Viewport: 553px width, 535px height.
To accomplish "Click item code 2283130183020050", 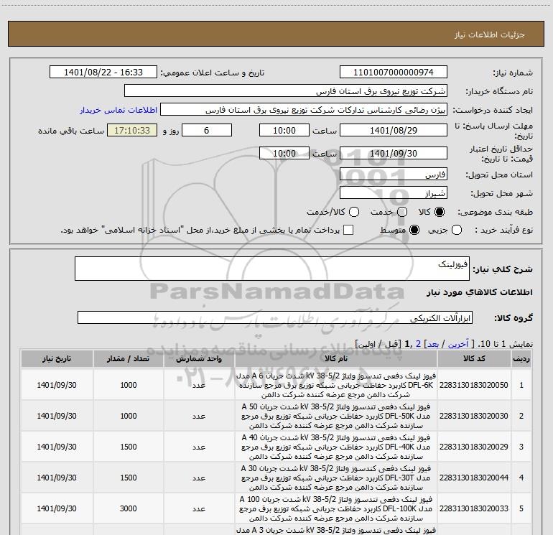I will click(x=474, y=385).
